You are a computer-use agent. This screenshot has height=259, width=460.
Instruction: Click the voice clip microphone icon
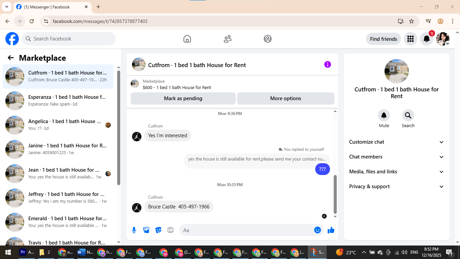coord(134,230)
